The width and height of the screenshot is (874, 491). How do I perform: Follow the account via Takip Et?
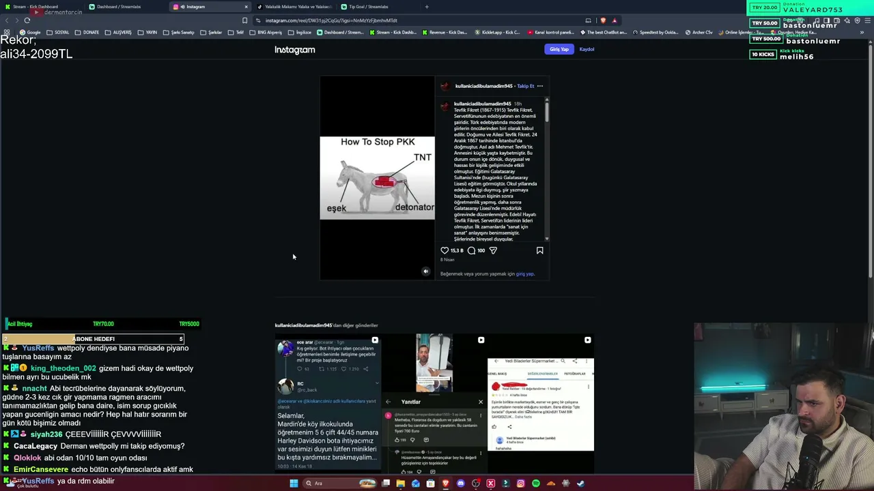click(x=525, y=86)
